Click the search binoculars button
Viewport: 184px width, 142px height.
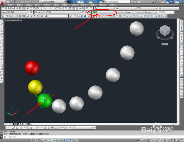click(132, 2)
